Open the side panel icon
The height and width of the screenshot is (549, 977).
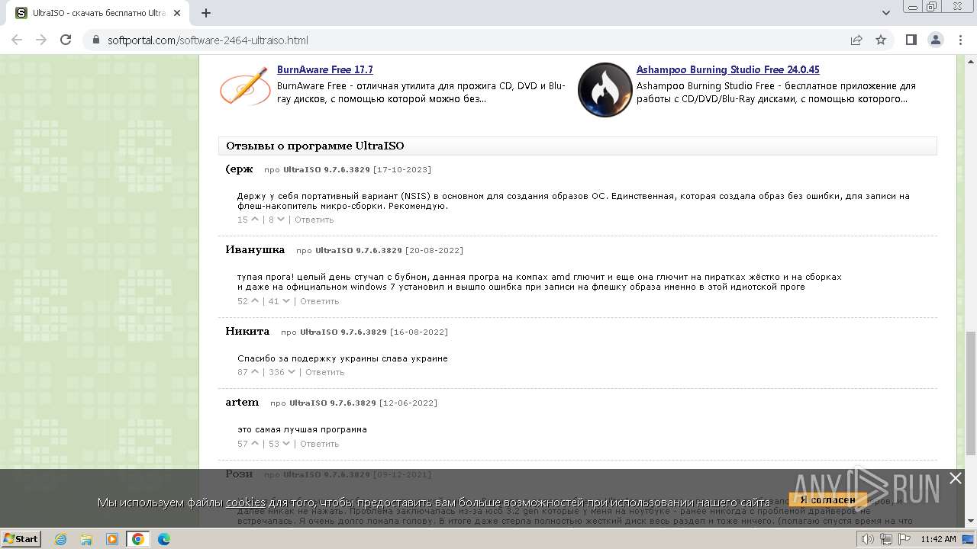[911, 40]
